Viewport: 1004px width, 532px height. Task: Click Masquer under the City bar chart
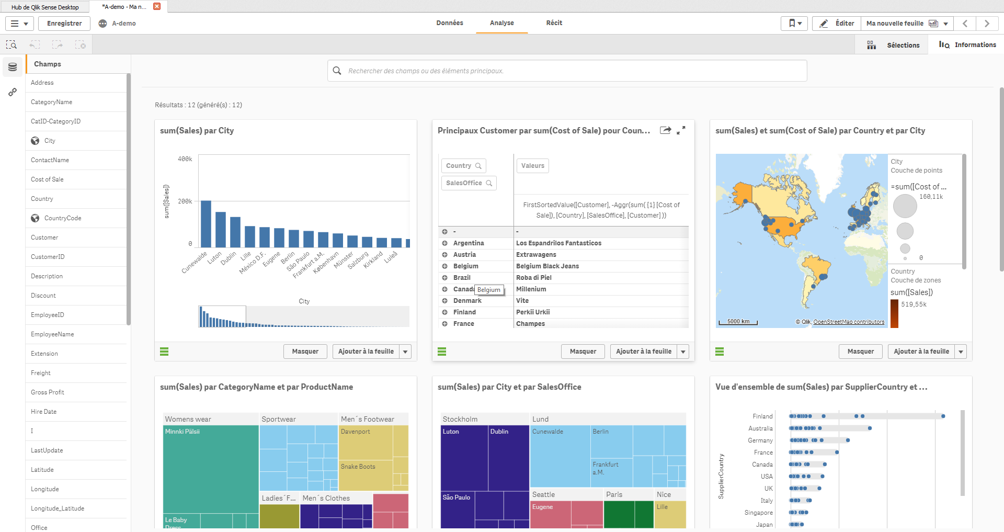coord(305,352)
